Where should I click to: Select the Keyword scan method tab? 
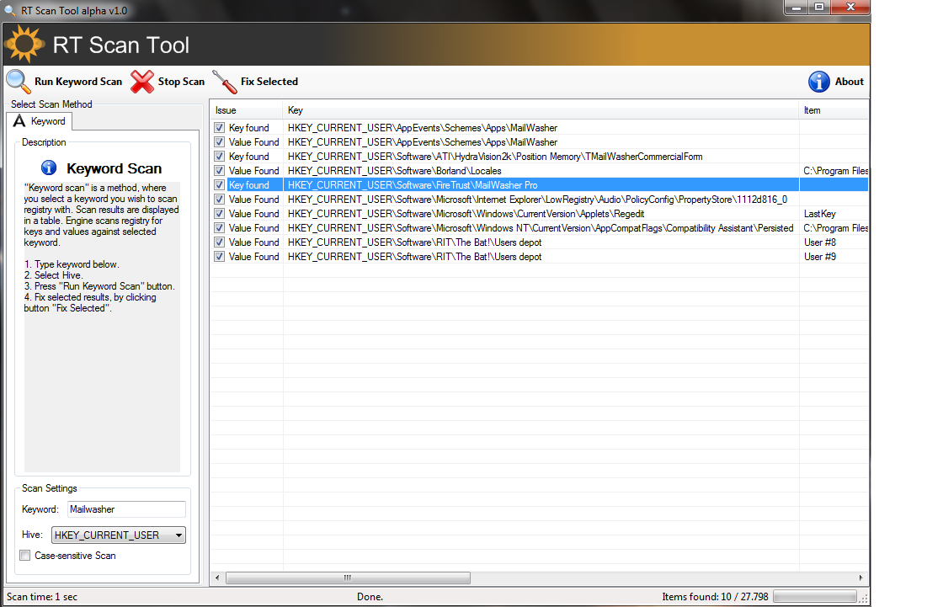[40, 121]
